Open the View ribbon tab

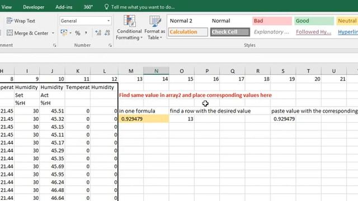[6, 7]
